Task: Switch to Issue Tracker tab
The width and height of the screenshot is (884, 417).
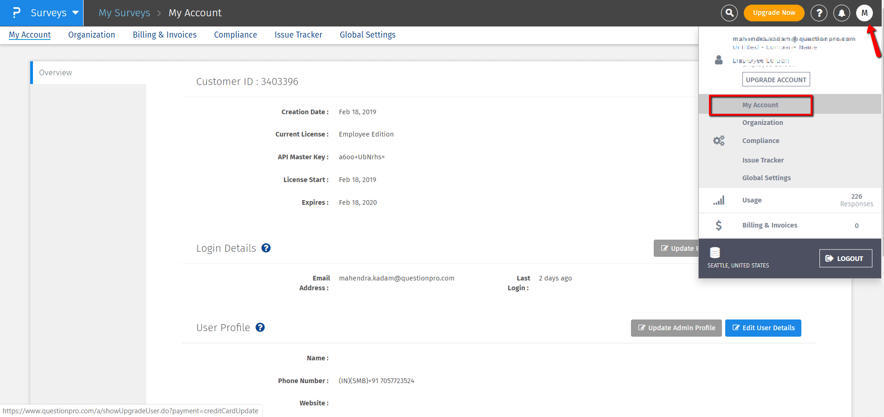Action: pos(299,35)
